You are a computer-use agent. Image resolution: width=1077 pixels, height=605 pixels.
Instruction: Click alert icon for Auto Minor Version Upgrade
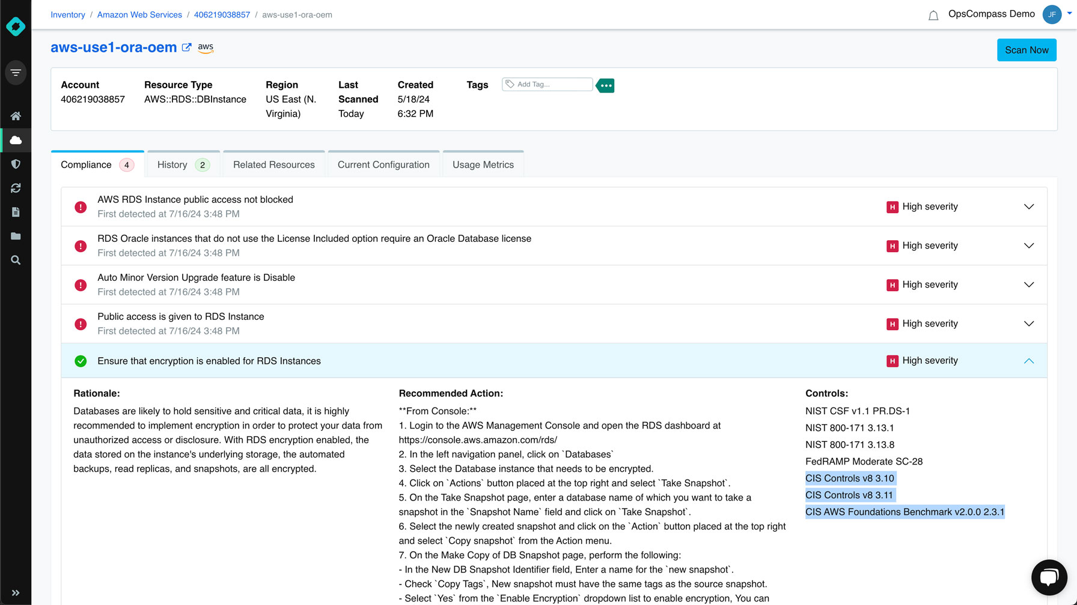81,285
